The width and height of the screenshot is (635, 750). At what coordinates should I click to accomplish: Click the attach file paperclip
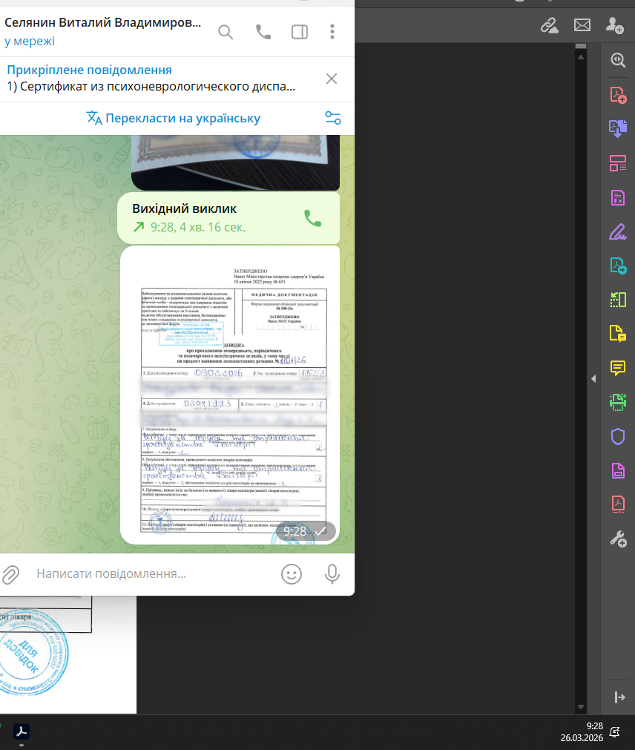click(x=10, y=574)
